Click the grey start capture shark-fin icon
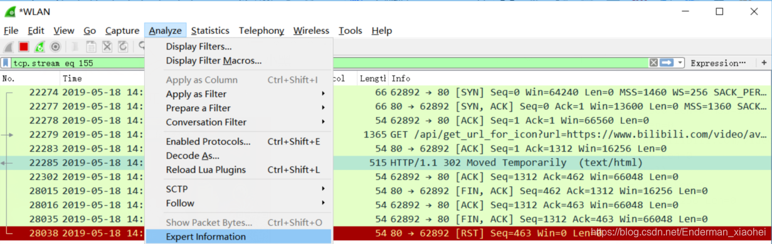This screenshot has height=244, width=772. pos(9,46)
